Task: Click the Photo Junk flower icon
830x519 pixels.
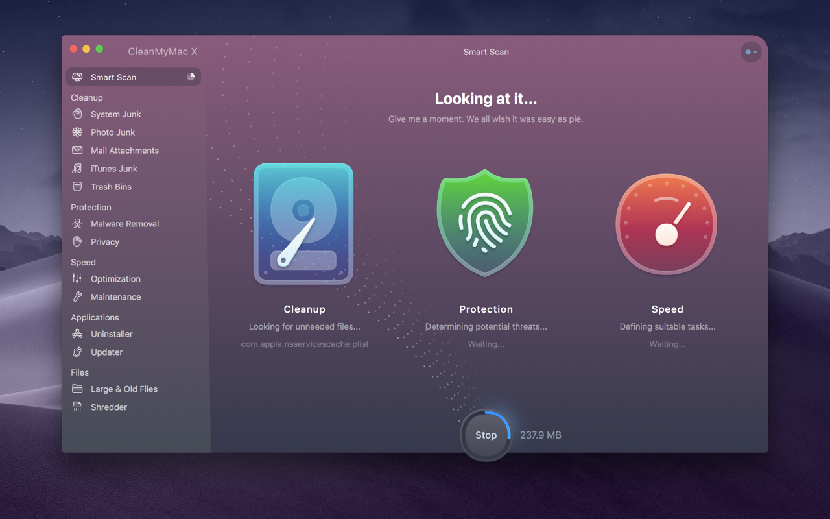Action: (x=77, y=132)
